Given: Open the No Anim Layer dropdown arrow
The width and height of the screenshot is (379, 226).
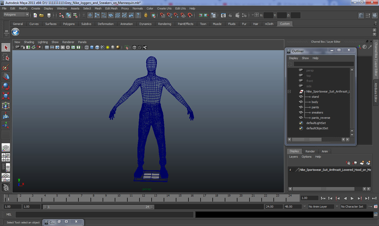Looking at the screenshot, I should click(305, 207).
